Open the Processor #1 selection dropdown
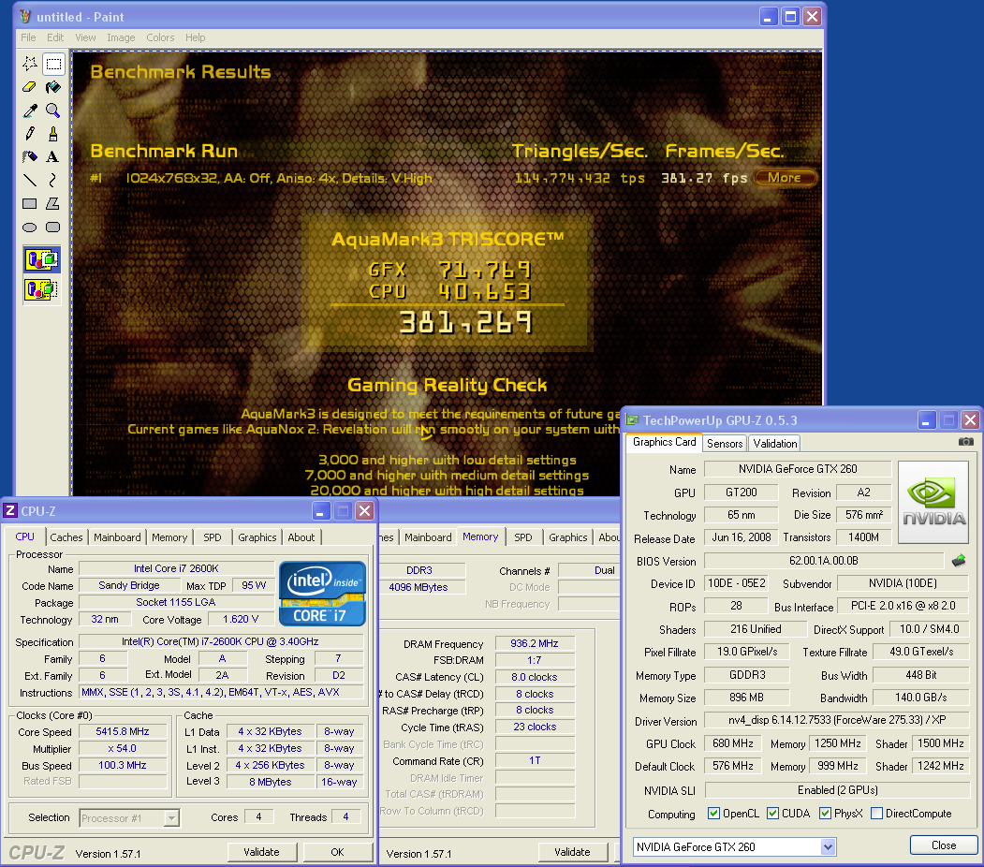 (170, 818)
